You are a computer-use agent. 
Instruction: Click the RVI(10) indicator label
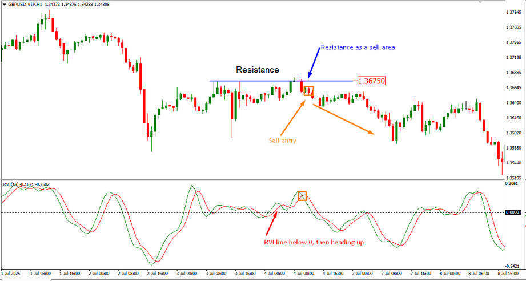[13, 184]
